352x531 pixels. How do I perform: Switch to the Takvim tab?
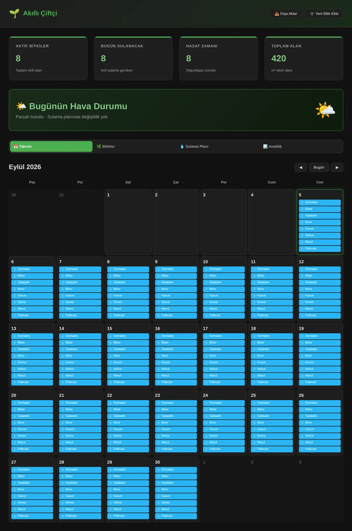coord(51,146)
